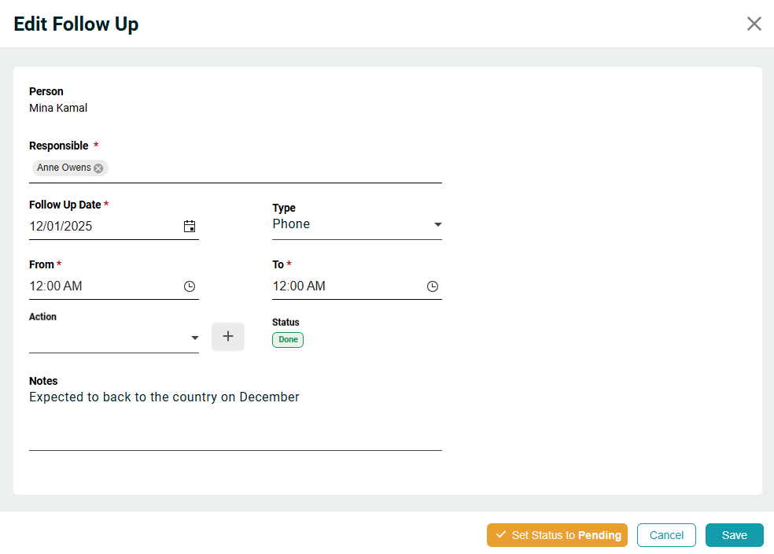Click the From time 12:00 AM value
The height and width of the screenshot is (554, 774).
pos(56,286)
